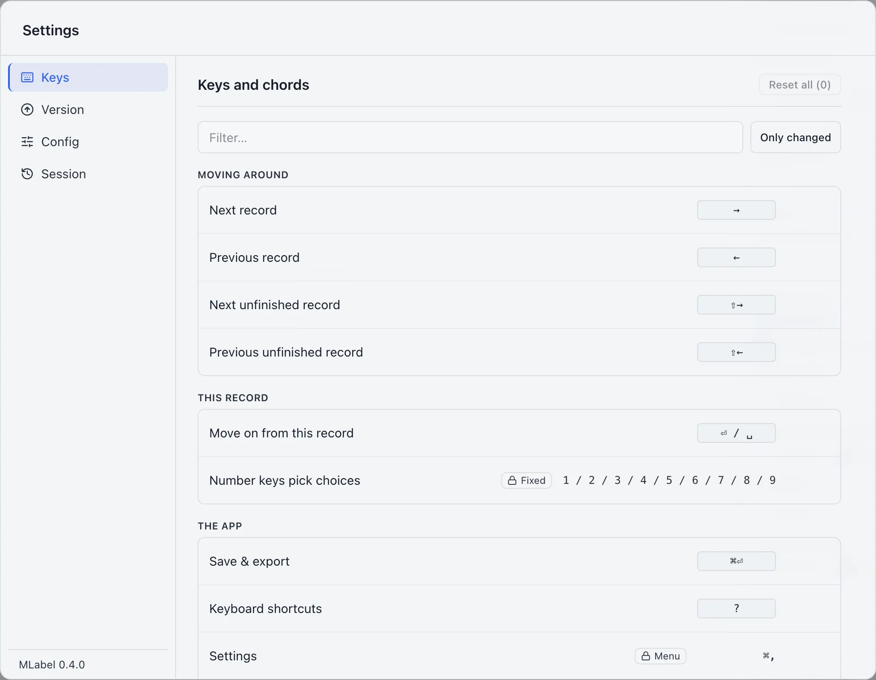Click the keyboard icon beside Keys

pos(27,77)
